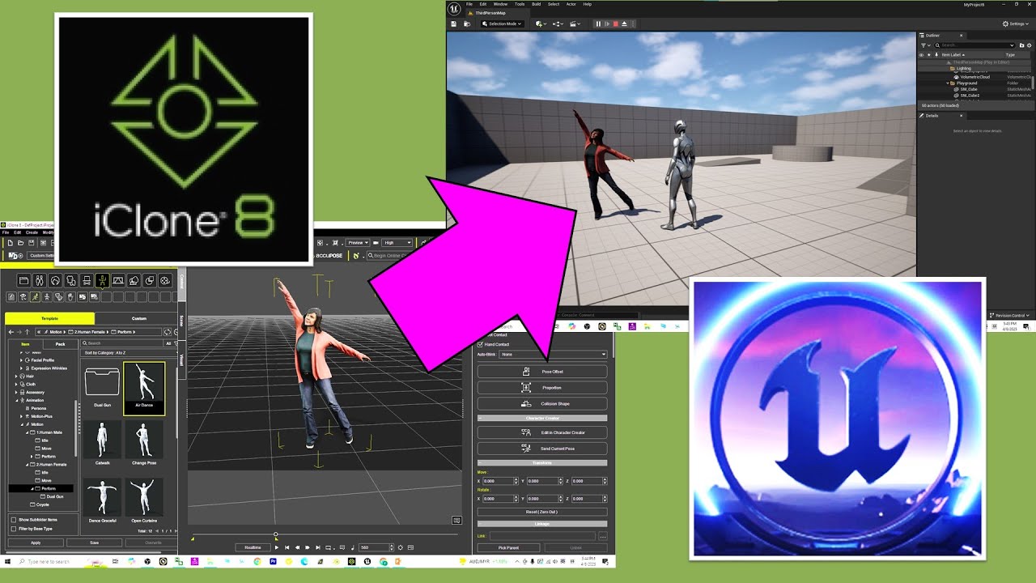Click the iClone timeline playhead handle
The image size is (1036, 583).
pyautogui.click(x=276, y=534)
